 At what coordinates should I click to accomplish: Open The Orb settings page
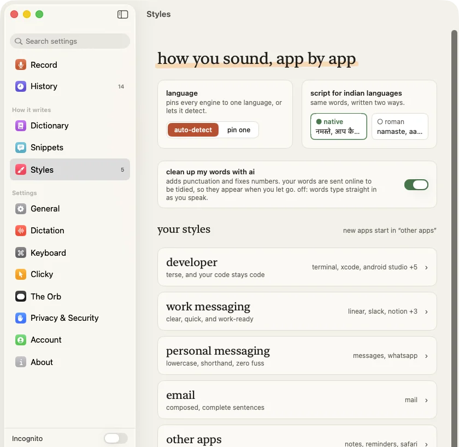[x=46, y=297]
